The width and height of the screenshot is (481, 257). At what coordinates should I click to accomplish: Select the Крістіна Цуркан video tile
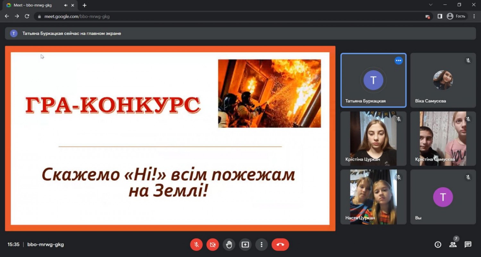pyautogui.click(x=373, y=138)
